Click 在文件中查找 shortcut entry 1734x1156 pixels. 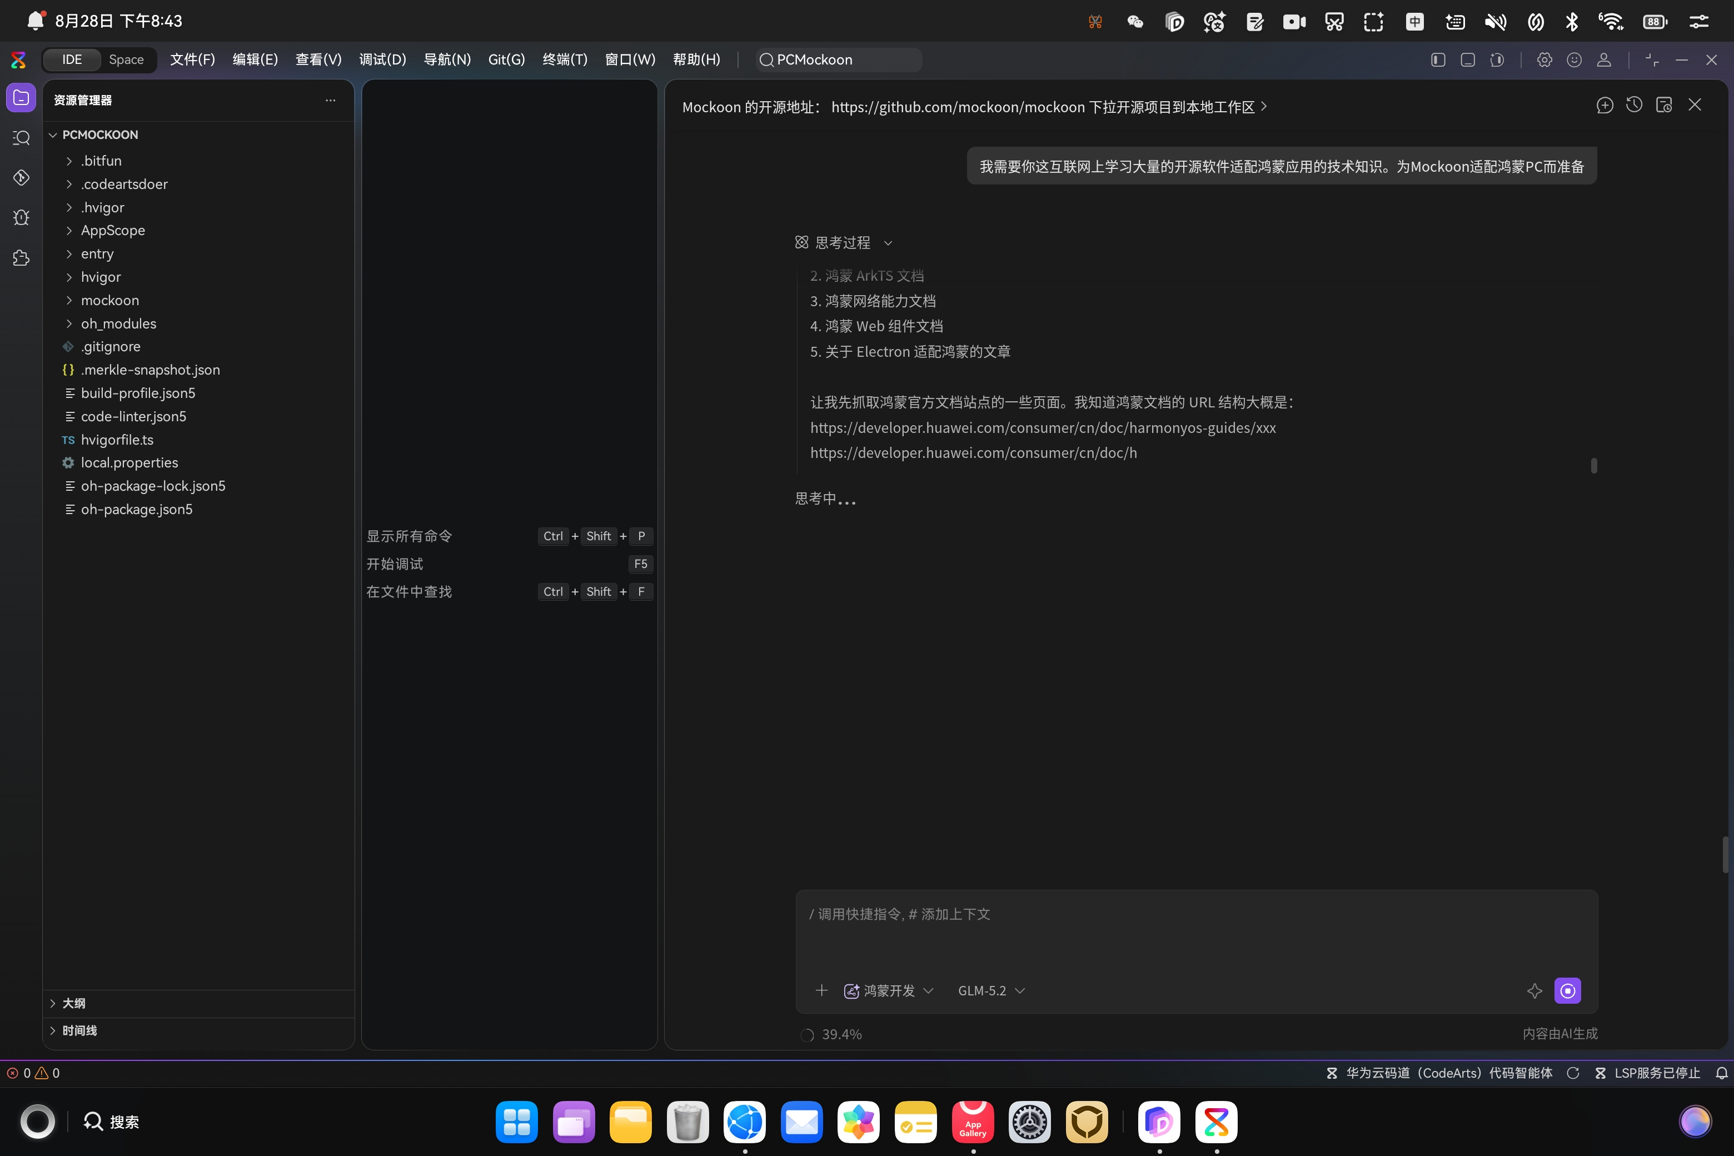coord(510,592)
